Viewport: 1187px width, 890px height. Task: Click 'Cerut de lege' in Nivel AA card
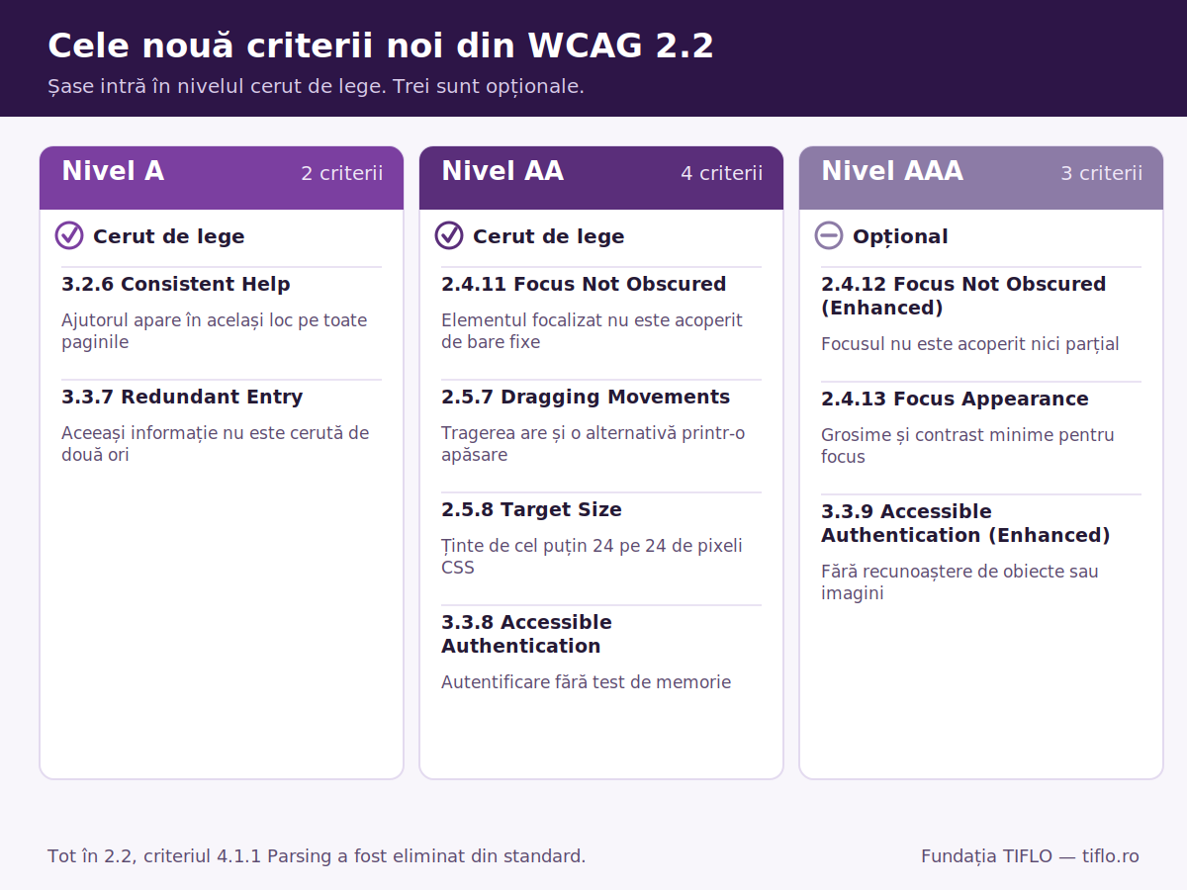click(x=549, y=236)
